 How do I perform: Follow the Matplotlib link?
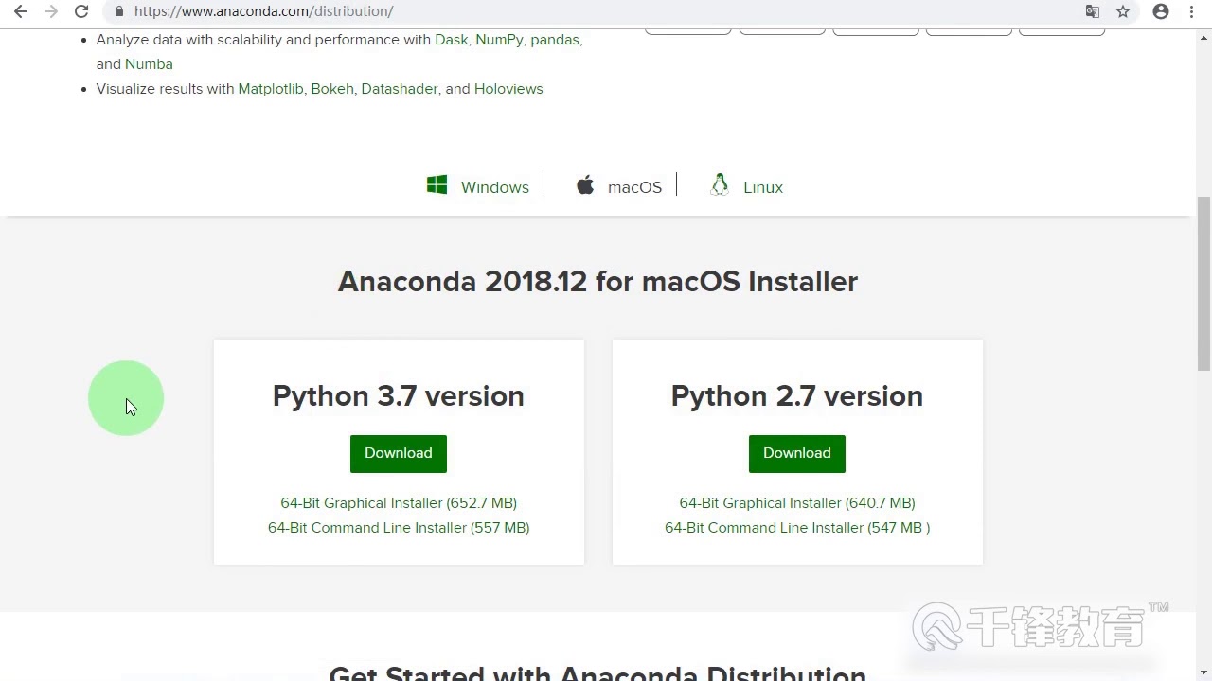click(x=271, y=89)
